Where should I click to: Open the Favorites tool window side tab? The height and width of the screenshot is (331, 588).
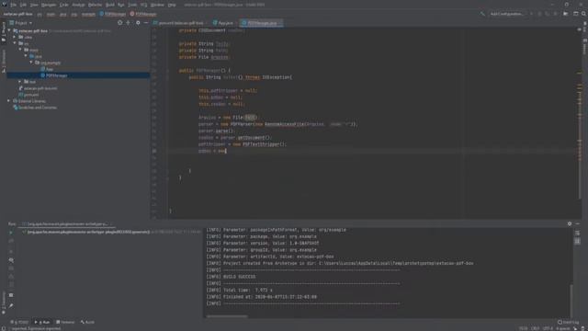coord(4,302)
